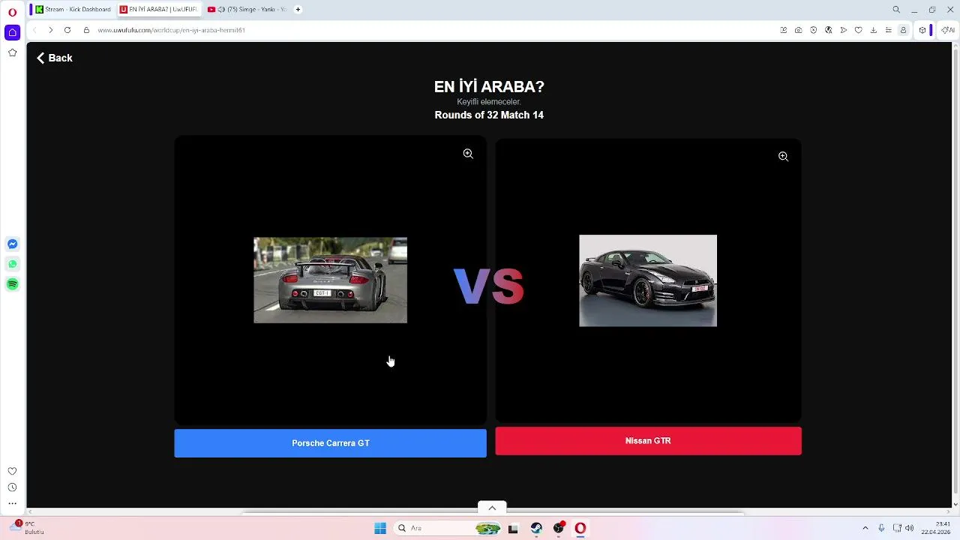Vote for Nissan GTR
Viewport: 960px width, 540px height.
(648, 441)
